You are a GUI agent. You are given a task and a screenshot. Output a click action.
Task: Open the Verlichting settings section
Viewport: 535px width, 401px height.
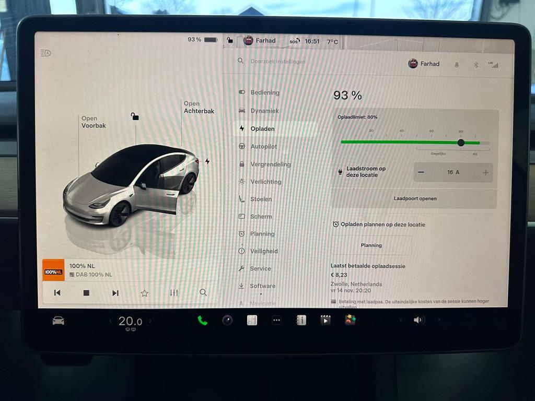tap(265, 182)
